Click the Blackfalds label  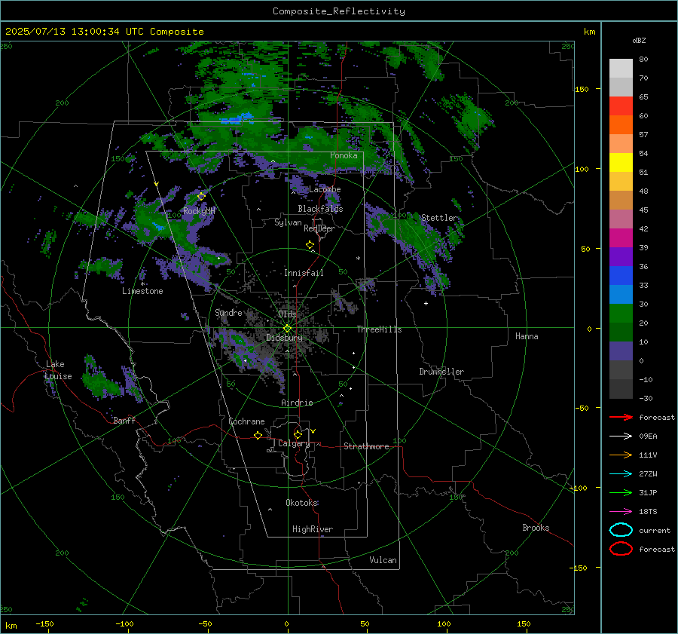(x=320, y=209)
